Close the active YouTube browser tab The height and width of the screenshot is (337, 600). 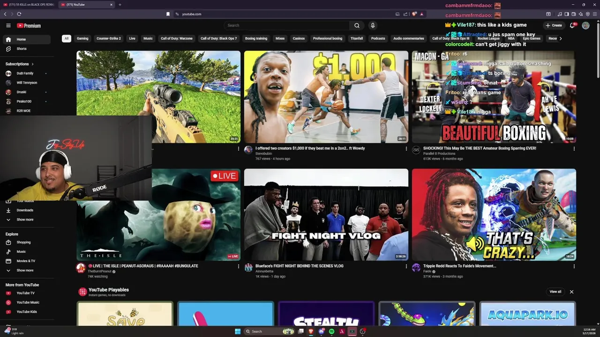click(x=111, y=5)
